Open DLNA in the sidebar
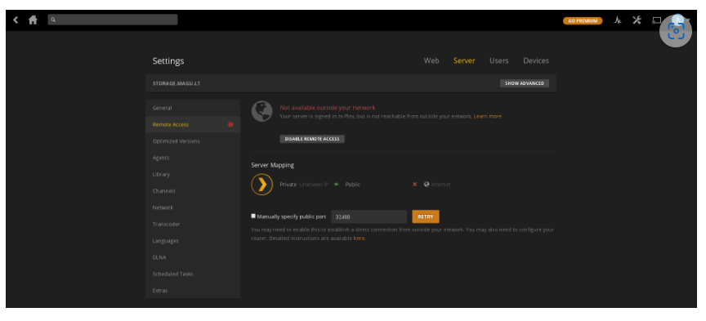The height and width of the screenshot is (321, 706). pos(193,257)
